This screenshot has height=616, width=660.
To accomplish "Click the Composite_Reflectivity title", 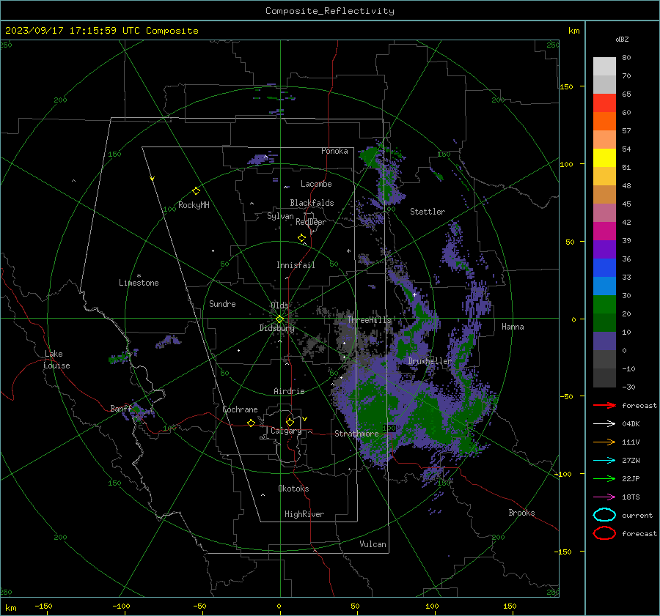I will [329, 11].
